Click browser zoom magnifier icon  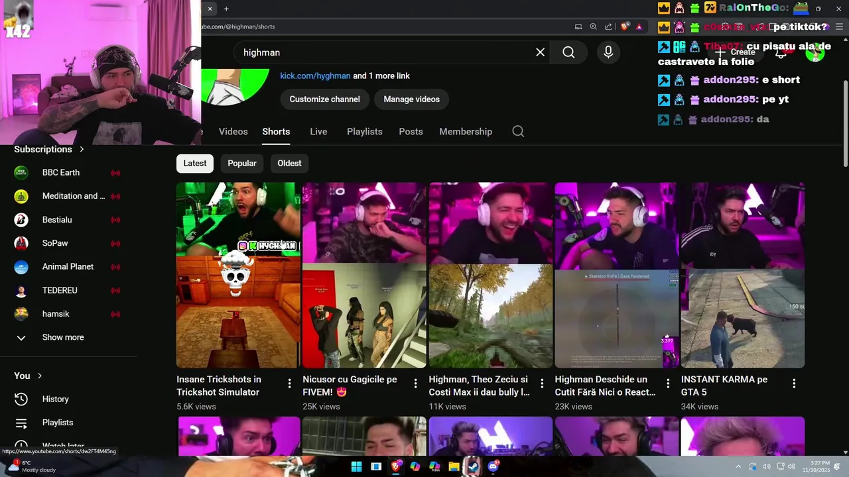pyautogui.click(x=594, y=26)
